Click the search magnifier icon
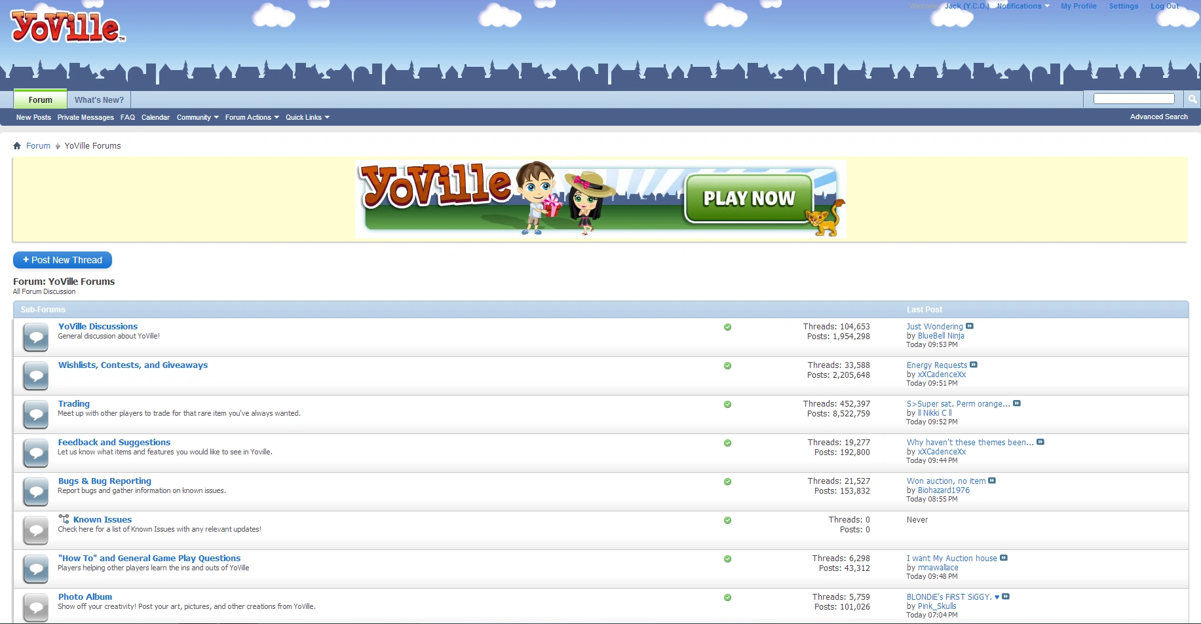Image resolution: width=1201 pixels, height=624 pixels. (1192, 99)
